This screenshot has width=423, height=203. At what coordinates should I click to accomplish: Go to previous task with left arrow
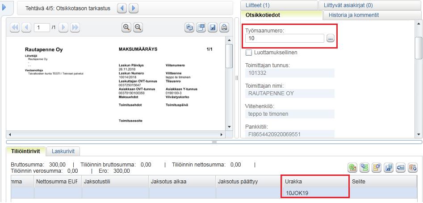point(122,8)
